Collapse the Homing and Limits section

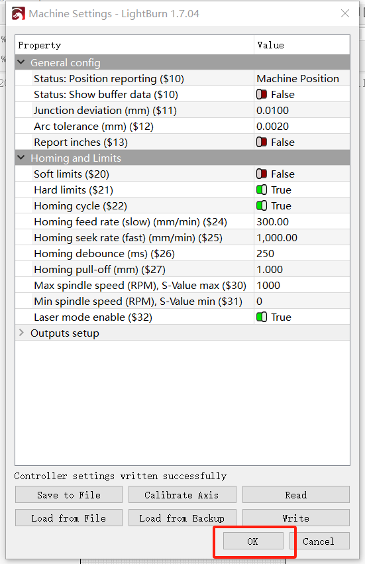tap(21, 158)
